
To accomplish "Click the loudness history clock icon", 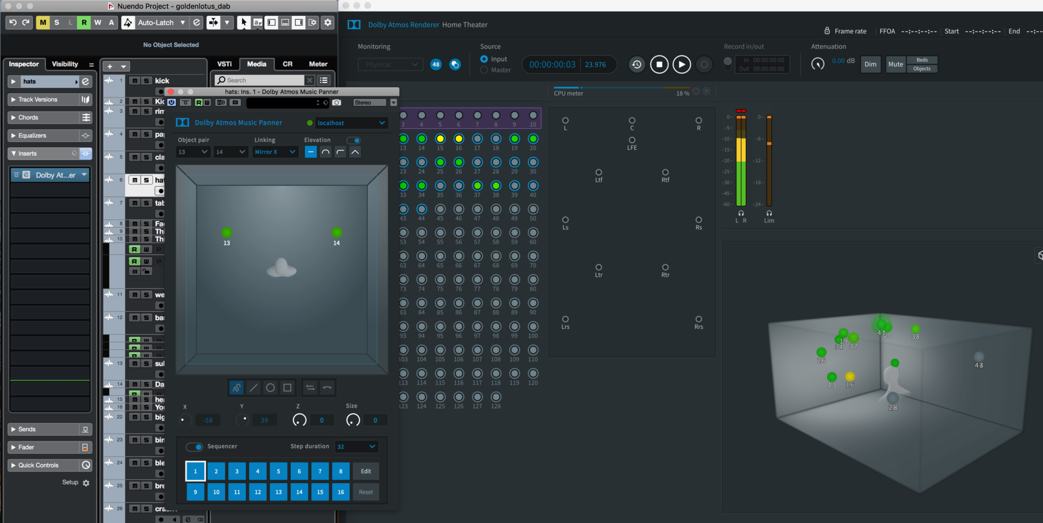I will (637, 65).
